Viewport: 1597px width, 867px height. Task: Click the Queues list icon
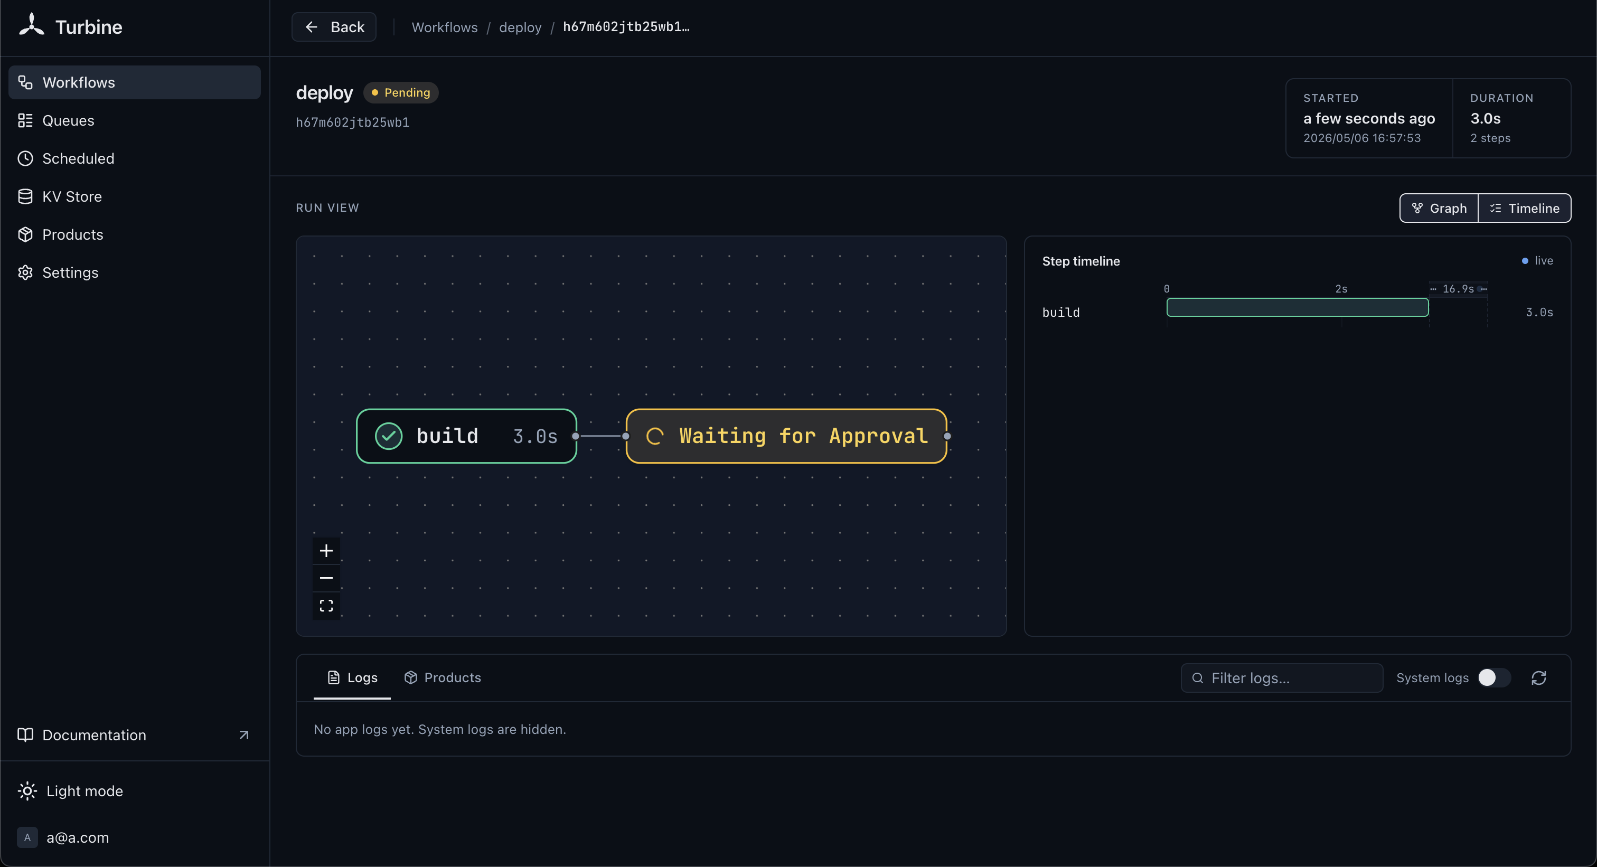click(25, 120)
